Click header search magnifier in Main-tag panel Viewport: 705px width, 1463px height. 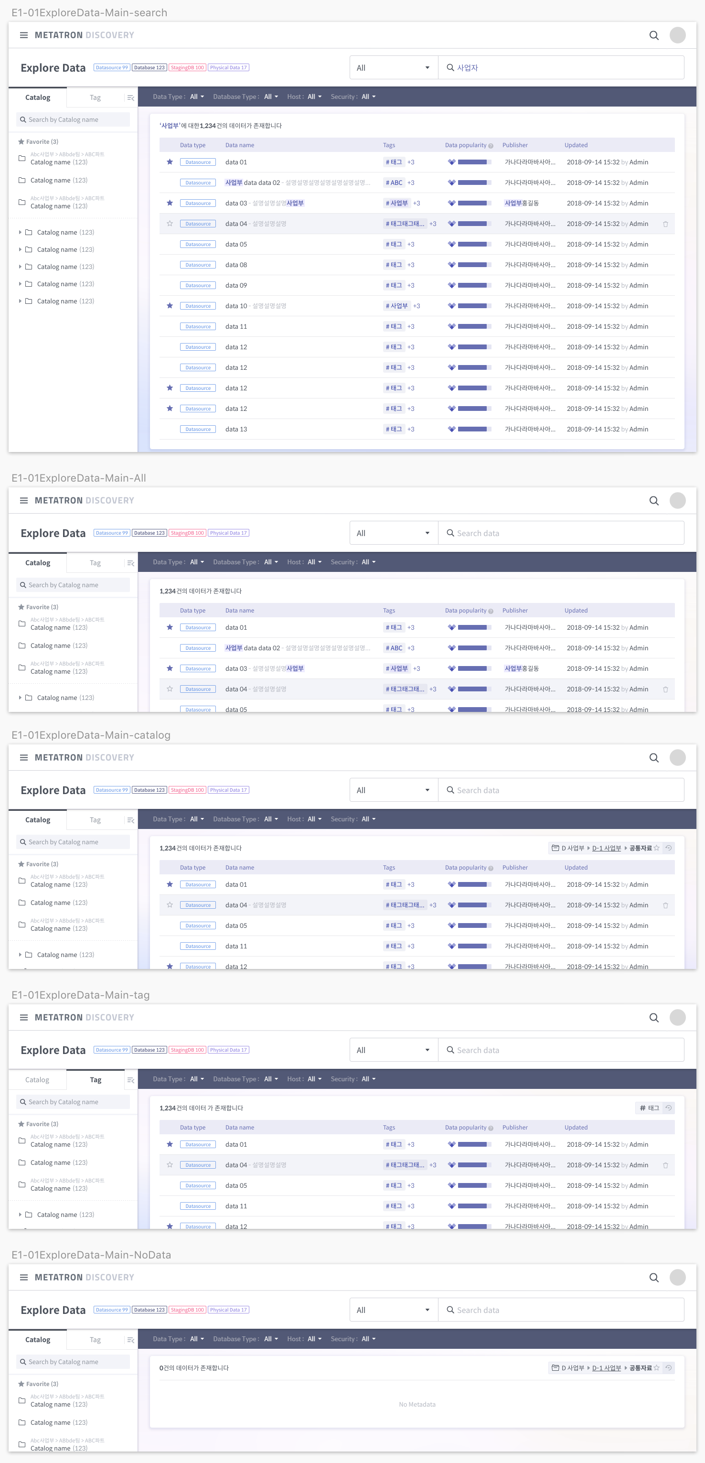pos(654,1017)
